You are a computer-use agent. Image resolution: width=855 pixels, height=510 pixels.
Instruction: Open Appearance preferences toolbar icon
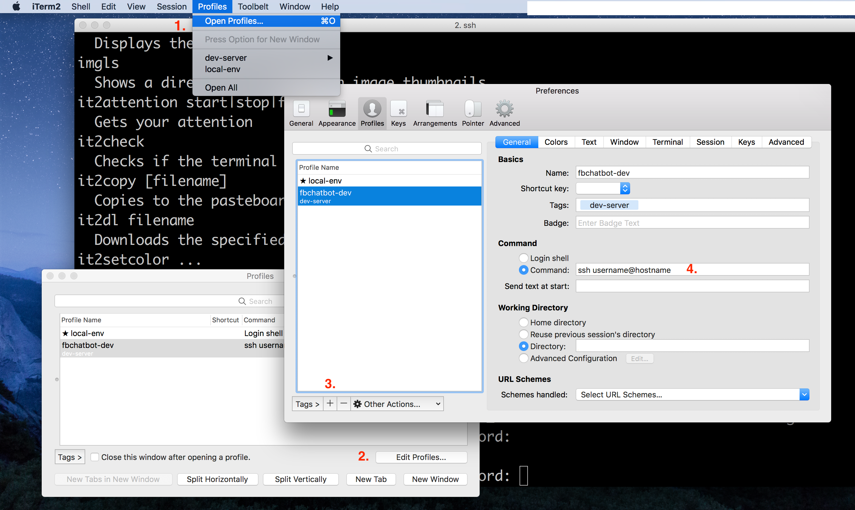337,113
